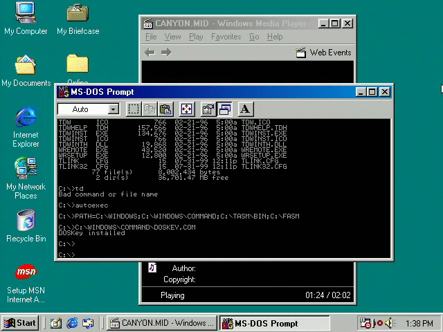Open MS-DOS Prompt Properties toolbar icon
Image resolution: width=443 pixels, height=332 pixels.
pyautogui.click(x=208, y=109)
